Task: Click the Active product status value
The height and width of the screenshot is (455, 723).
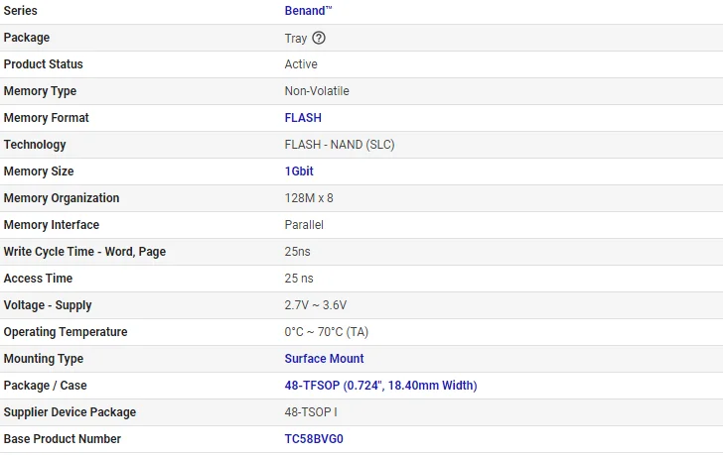Action: [x=301, y=64]
